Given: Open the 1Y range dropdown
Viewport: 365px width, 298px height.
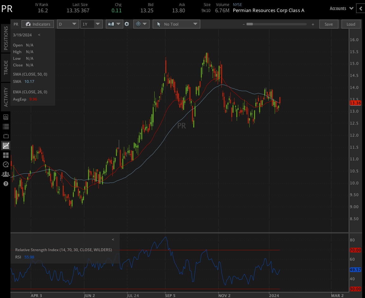Looking at the screenshot, I should point(91,24).
